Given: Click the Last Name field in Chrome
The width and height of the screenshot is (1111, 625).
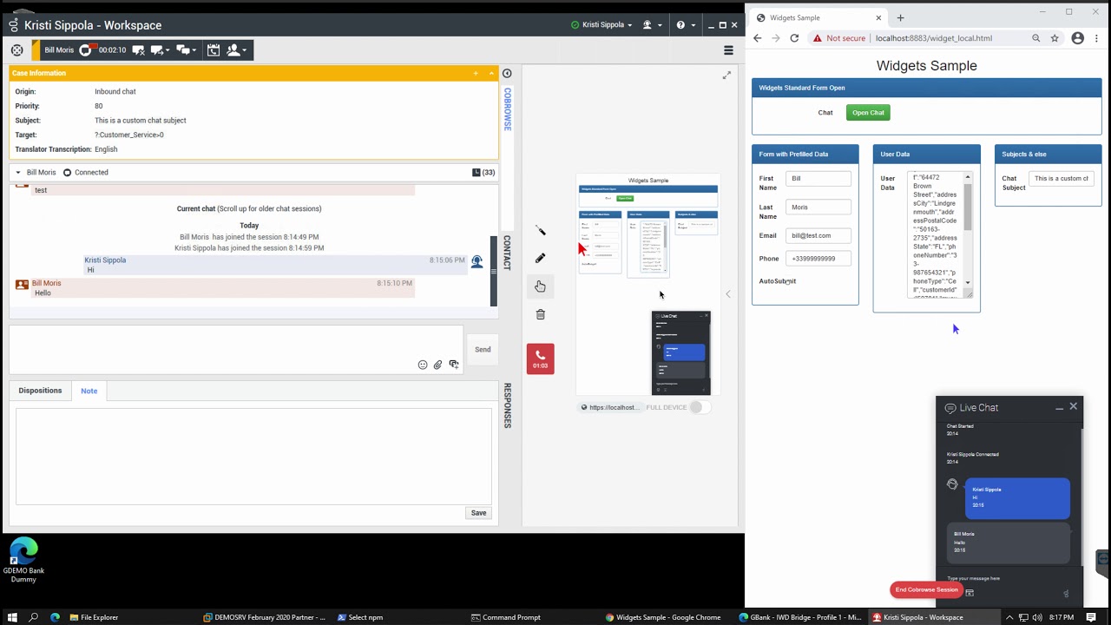Looking at the screenshot, I should tap(818, 207).
